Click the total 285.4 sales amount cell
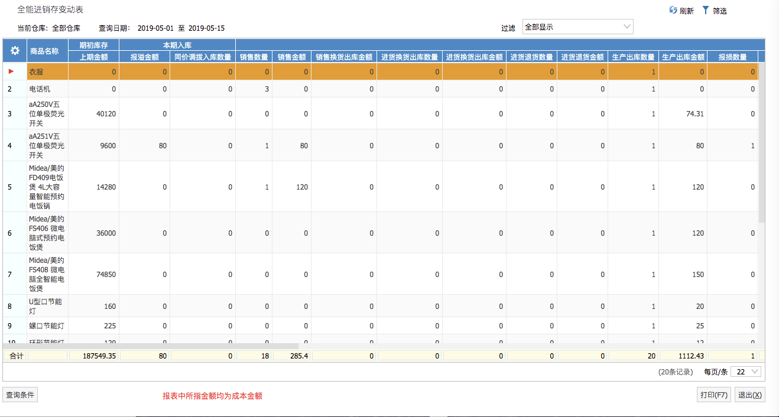779x417 pixels. [292, 356]
